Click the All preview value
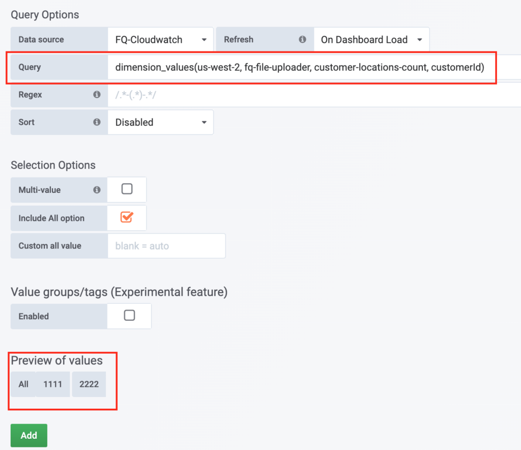Image resolution: width=521 pixels, height=450 pixels. [x=23, y=384]
